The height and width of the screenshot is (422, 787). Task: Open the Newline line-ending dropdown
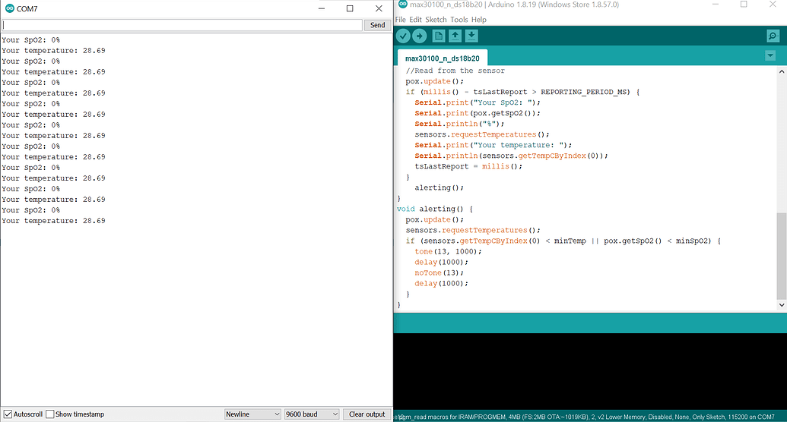[x=252, y=414]
